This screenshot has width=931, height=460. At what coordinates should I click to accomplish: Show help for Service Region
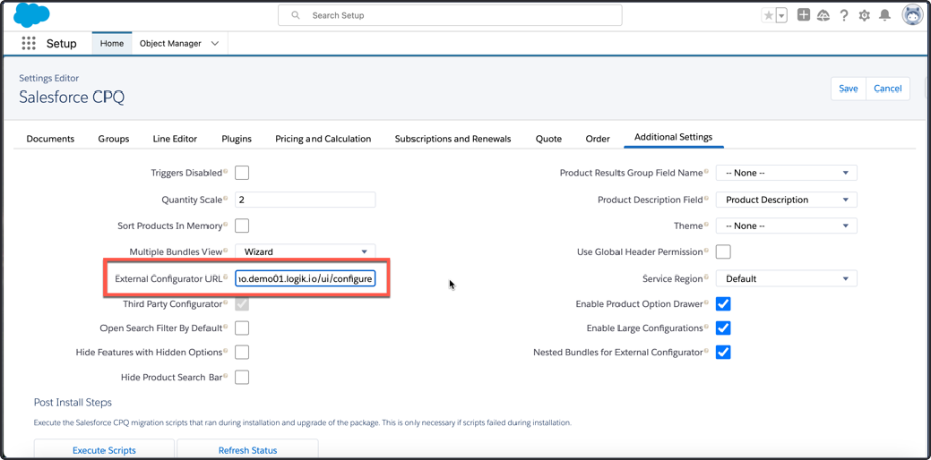[707, 278]
